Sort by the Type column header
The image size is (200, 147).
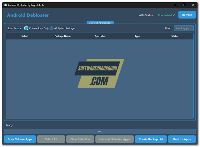point(137,36)
